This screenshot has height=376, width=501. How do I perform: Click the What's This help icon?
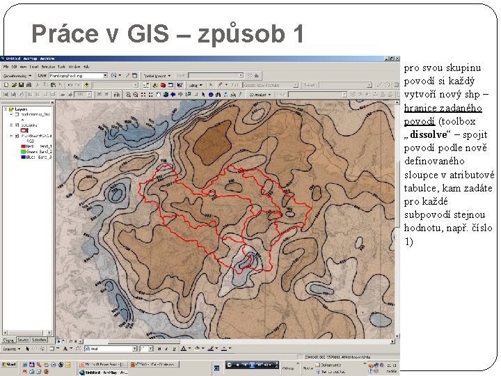pyautogui.click(x=180, y=85)
